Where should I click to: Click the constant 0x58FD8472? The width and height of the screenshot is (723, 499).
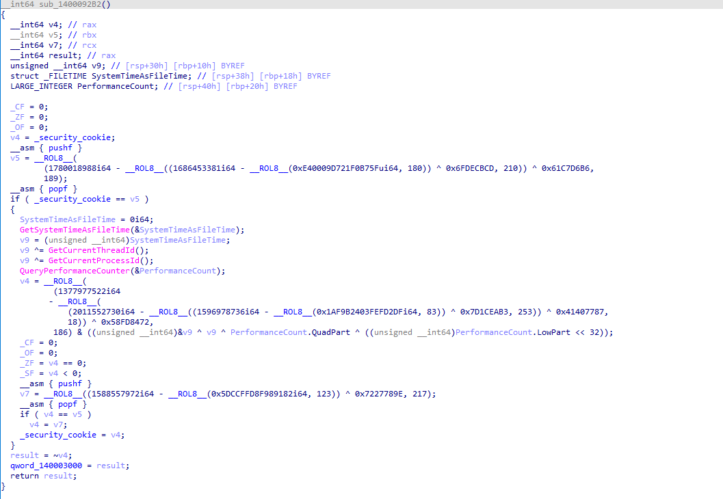[125, 322]
